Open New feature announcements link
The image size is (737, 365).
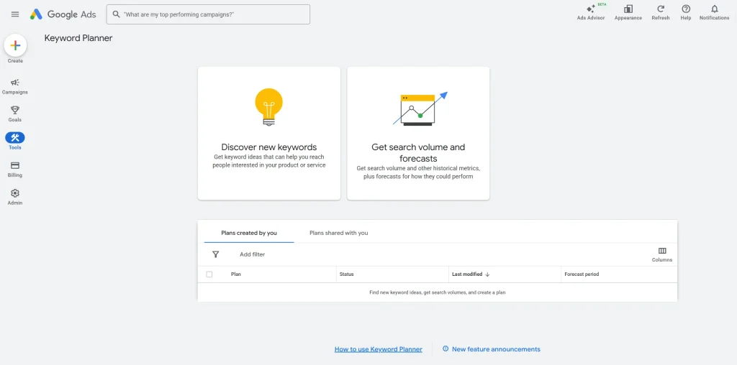click(x=492, y=349)
